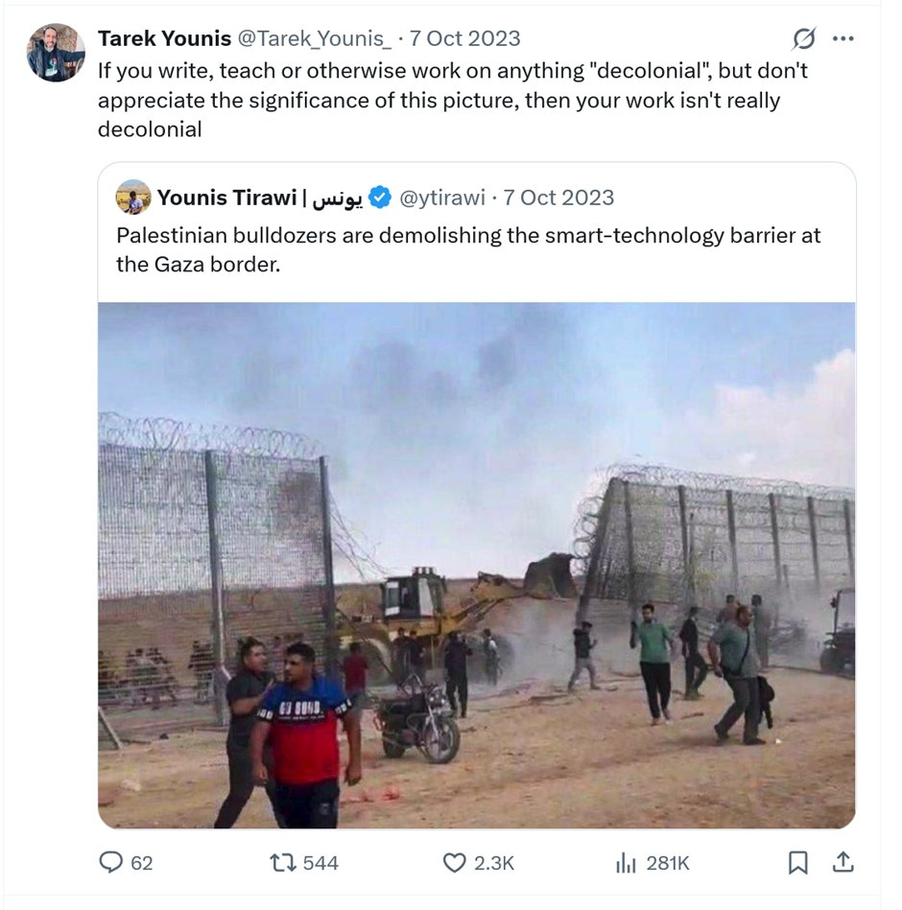Open the three-dot more options menu
Screen dimensions: 902x910
tap(843, 38)
